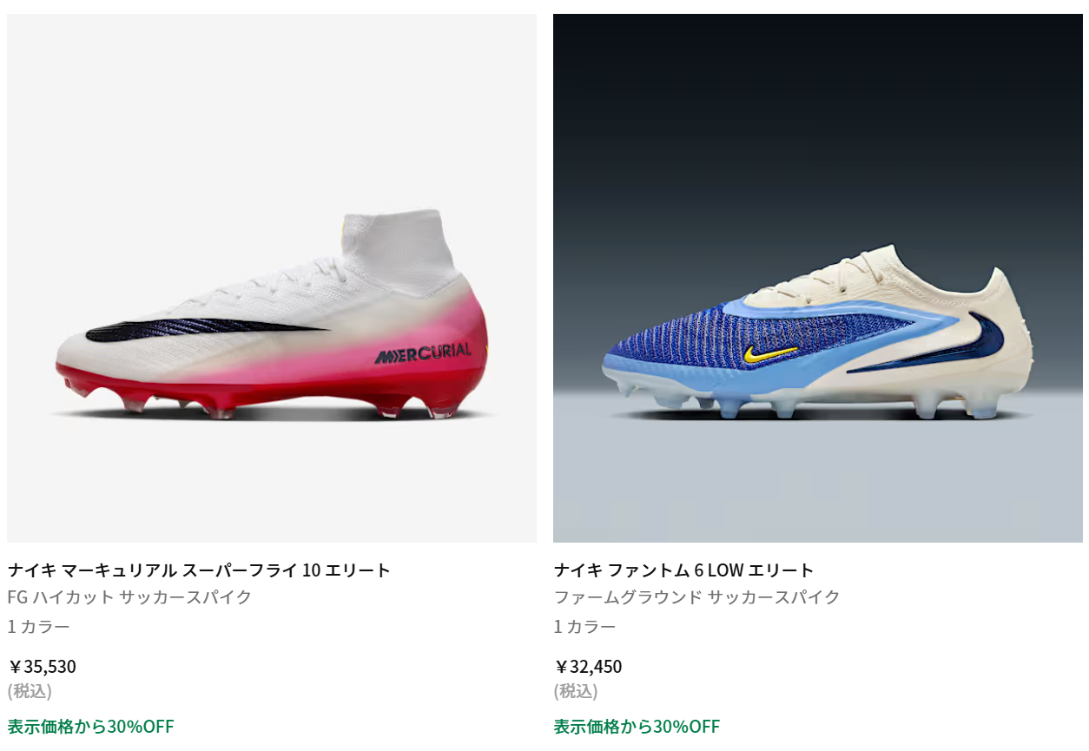Click the 1 カラー label under the Mercurial
Image resolution: width=1089 pixels, height=751 pixels.
click(38, 627)
